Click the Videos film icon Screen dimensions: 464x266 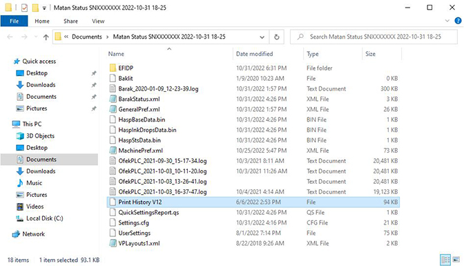tap(20, 207)
